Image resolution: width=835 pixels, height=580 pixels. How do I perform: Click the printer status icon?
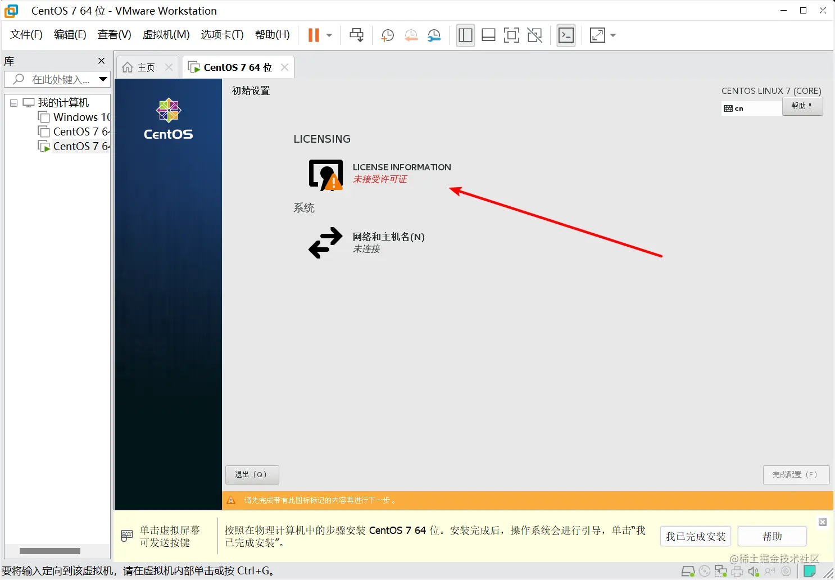(737, 572)
